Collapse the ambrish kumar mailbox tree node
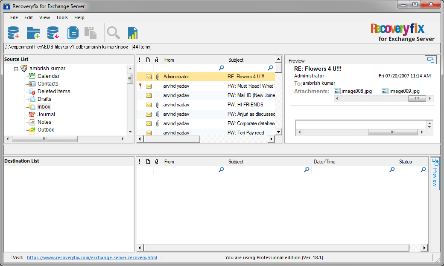 tap(16, 69)
